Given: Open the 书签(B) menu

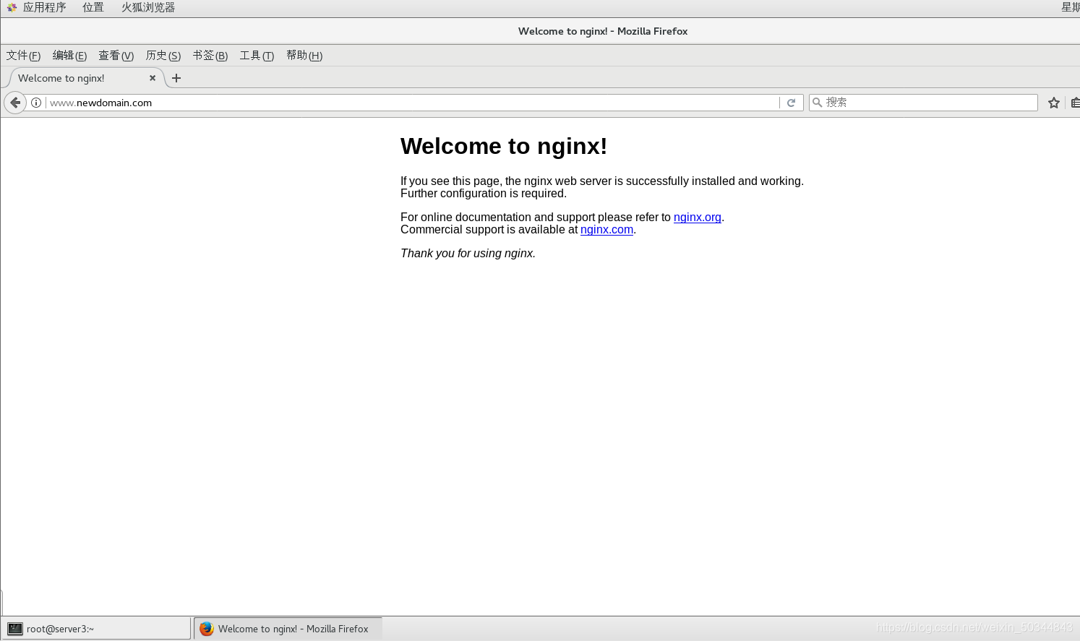Looking at the screenshot, I should [x=210, y=56].
